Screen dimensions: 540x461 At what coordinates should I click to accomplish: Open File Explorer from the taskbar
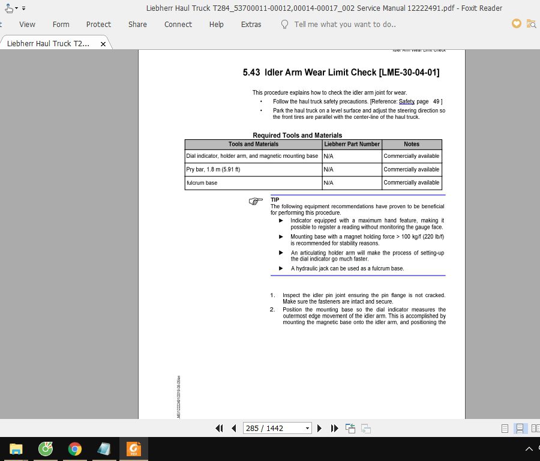16,449
